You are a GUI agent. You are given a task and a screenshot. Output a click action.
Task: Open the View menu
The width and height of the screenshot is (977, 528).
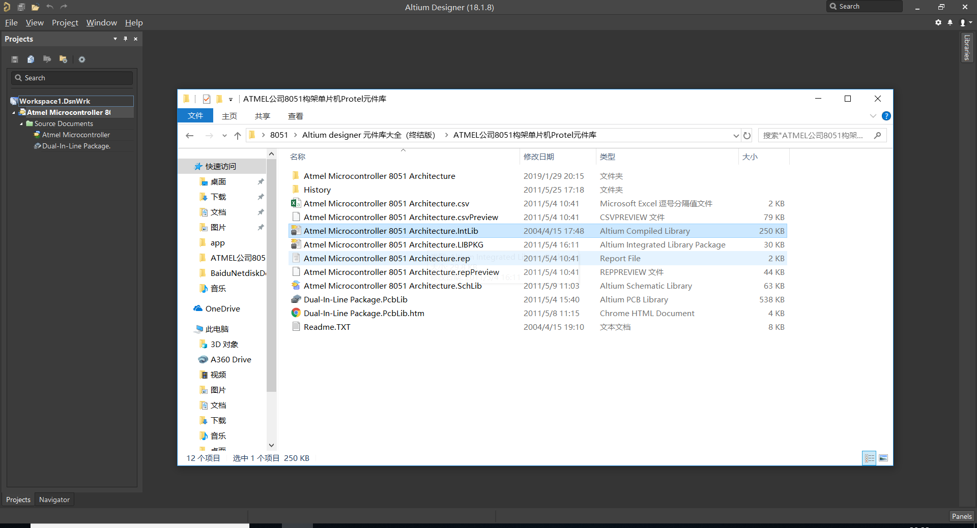pos(35,22)
